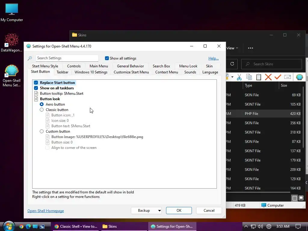Open the Open-Shell Homepage link
This screenshot has width=308, height=231.
pos(46,211)
